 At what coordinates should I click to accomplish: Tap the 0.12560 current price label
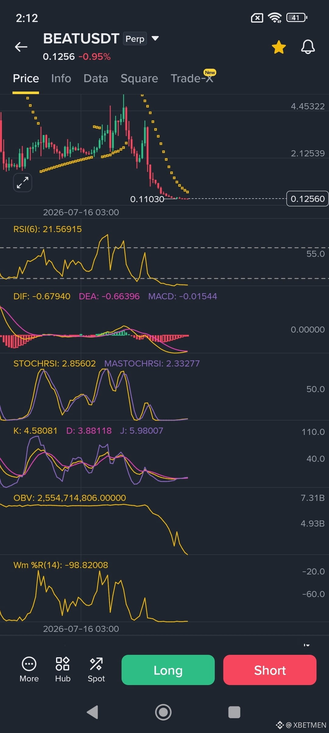[307, 199]
